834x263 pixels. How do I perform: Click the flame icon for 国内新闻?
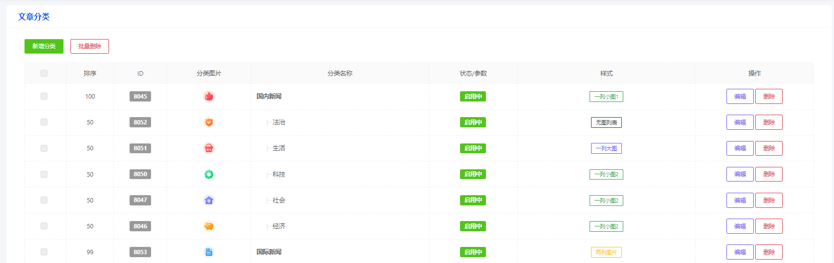pos(209,97)
